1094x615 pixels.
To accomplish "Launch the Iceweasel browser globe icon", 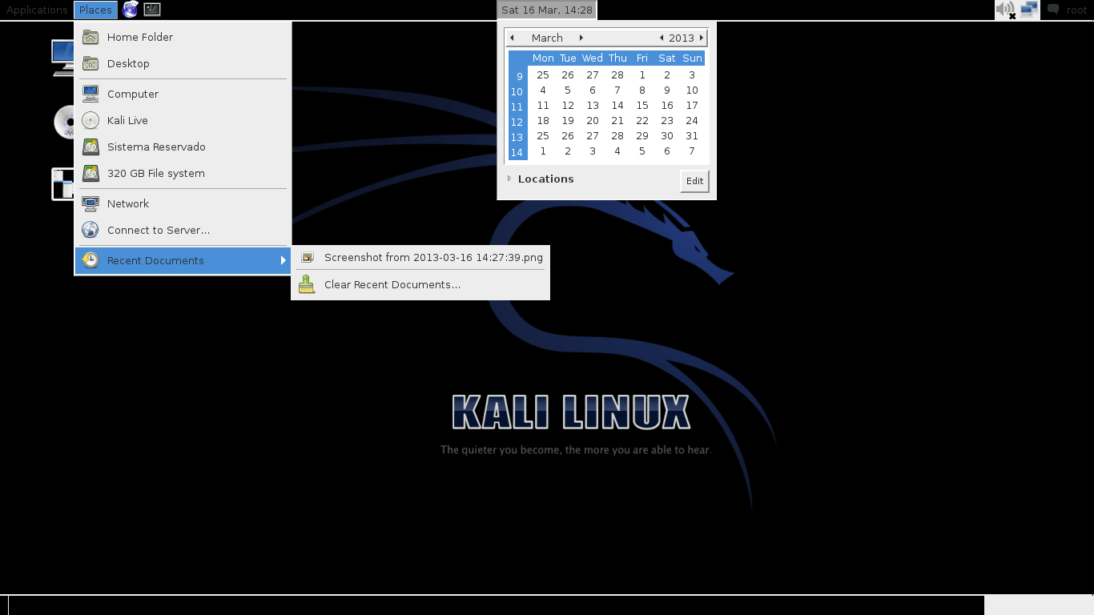I will pos(130,10).
